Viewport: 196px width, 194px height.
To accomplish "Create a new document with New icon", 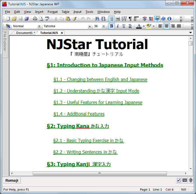I will click(8, 19).
